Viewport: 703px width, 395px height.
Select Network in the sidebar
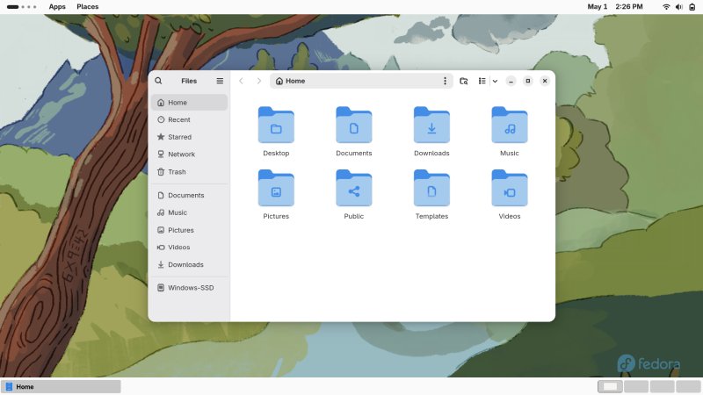189,154
